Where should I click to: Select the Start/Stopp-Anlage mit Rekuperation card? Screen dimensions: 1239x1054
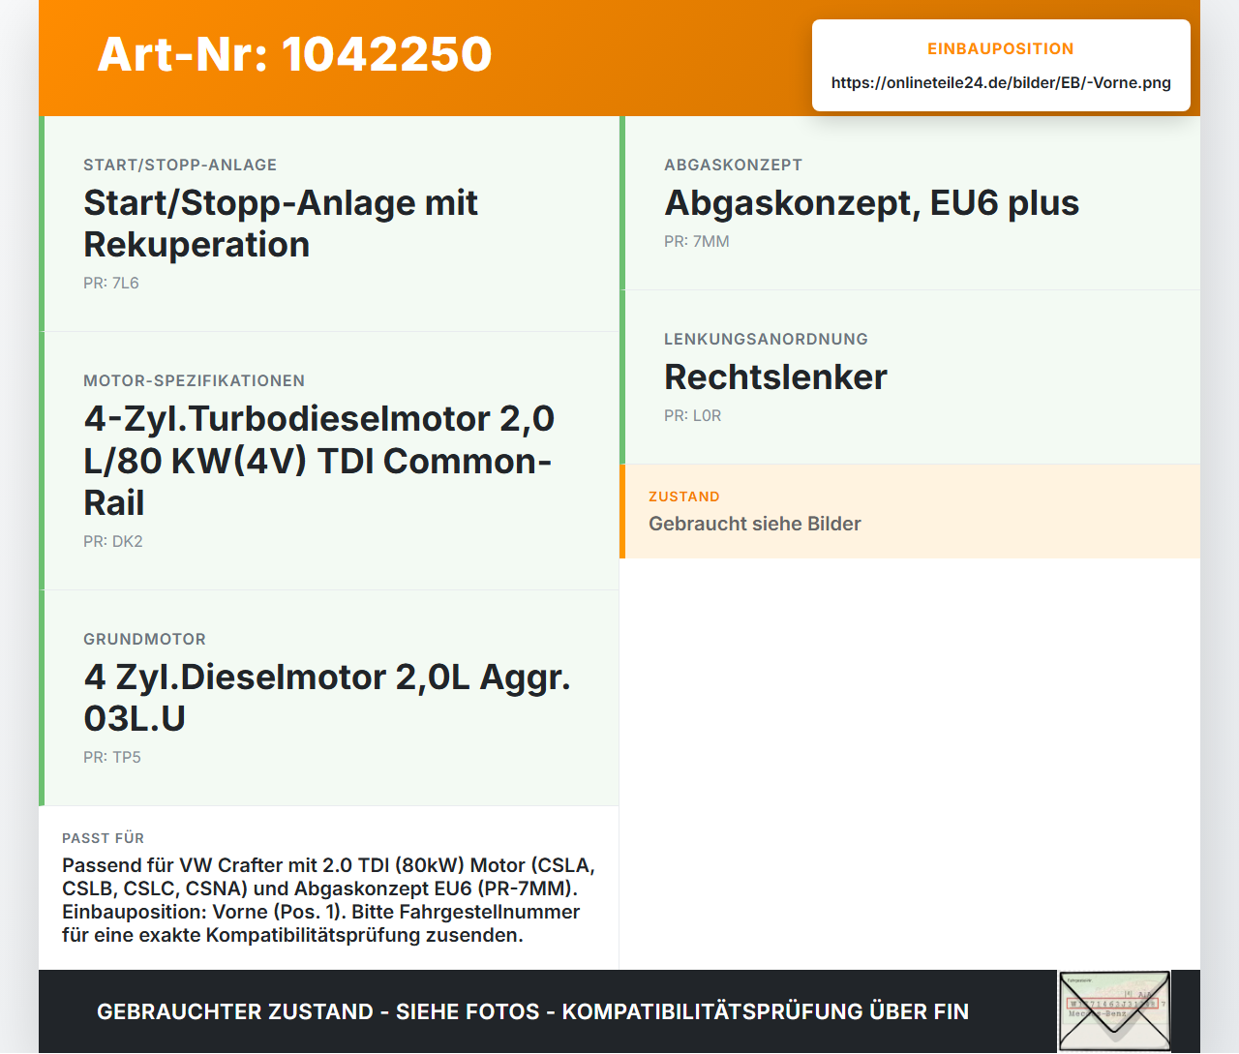329,224
